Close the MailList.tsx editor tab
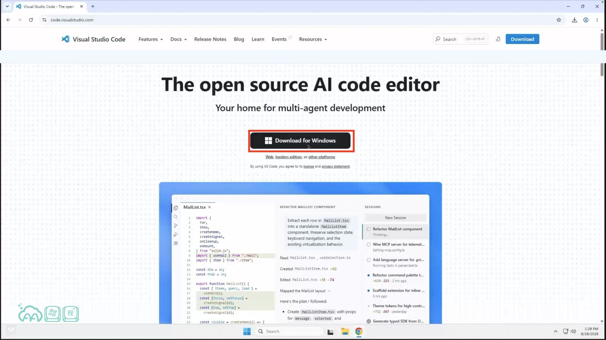The height and width of the screenshot is (340, 606). (x=209, y=207)
